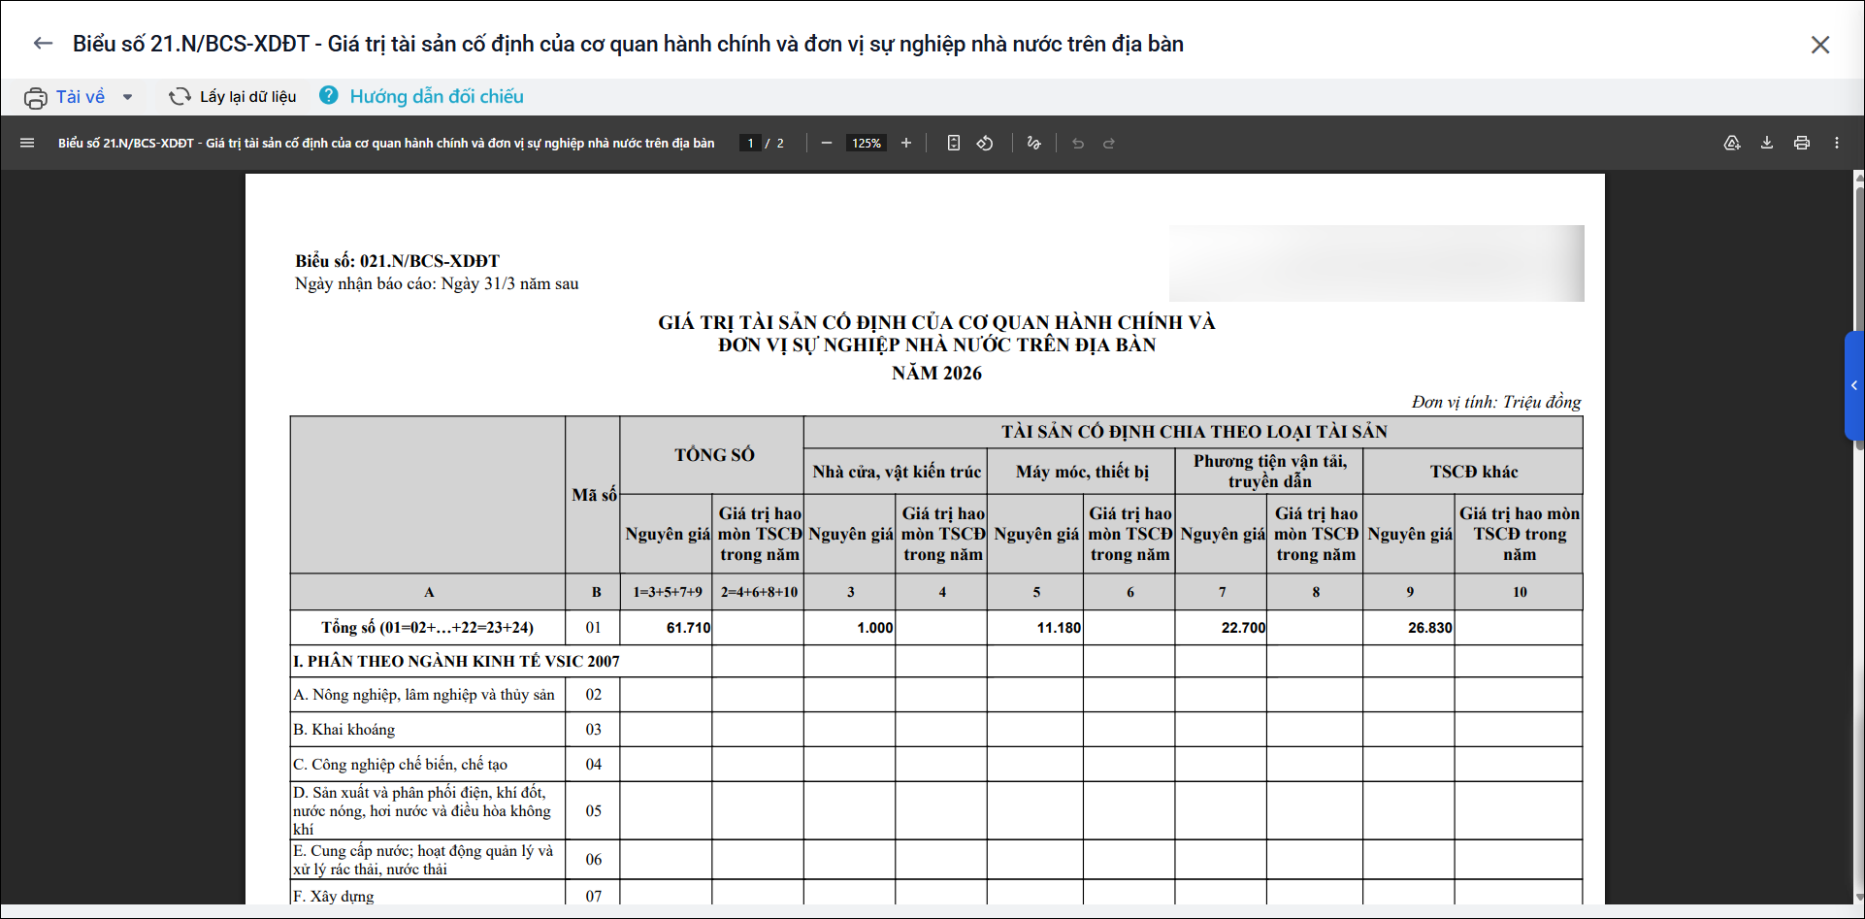Expand the Tải về dropdown arrow
This screenshot has height=919, width=1865.
point(127,97)
